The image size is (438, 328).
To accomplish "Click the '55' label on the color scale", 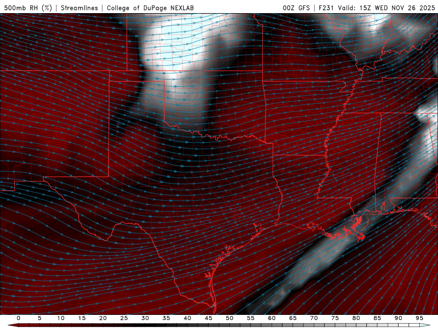I will [251, 318].
